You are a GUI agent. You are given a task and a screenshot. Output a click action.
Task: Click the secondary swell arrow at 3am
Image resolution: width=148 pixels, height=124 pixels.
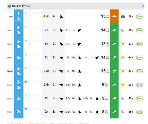(x=79, y=30)
